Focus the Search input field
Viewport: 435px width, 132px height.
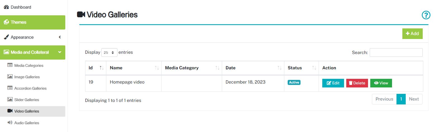pyautogui.click(x=396, y=52)
